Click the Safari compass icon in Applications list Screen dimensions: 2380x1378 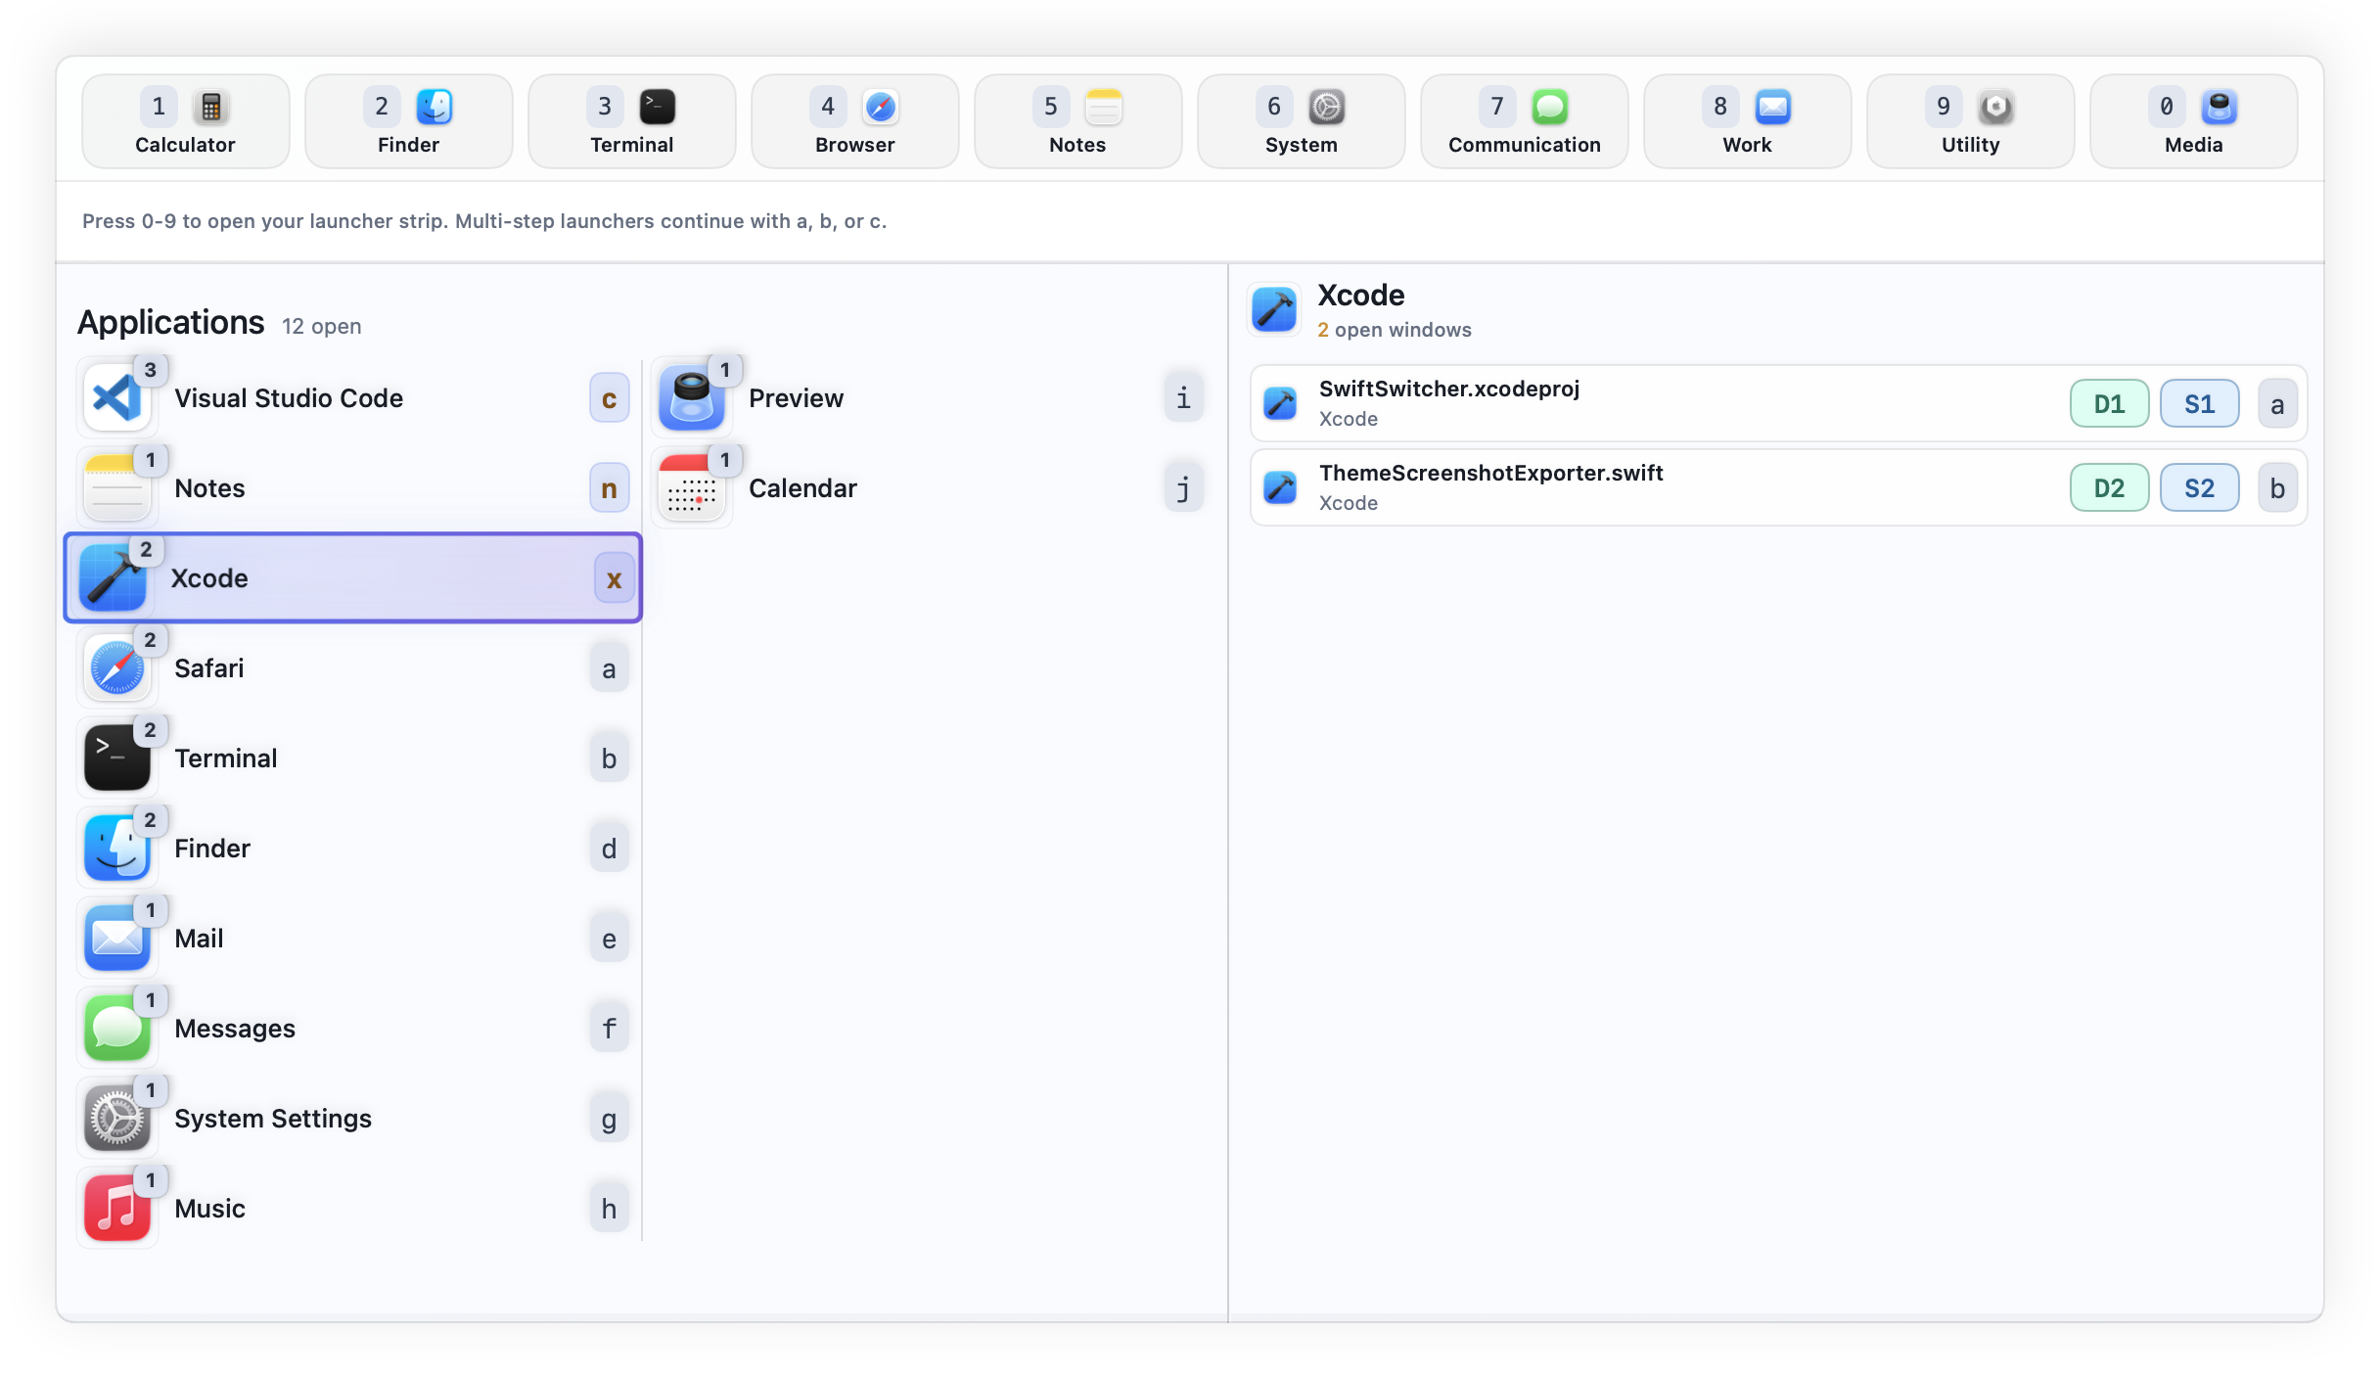click(x=117, y=668)
